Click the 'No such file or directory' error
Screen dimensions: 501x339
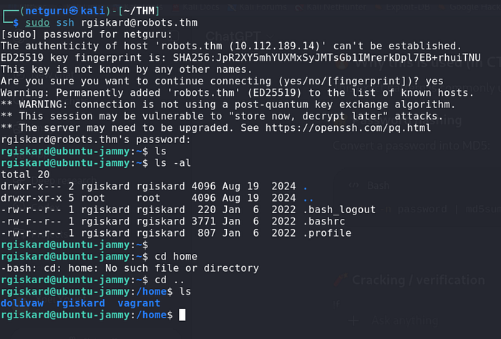(182, 268)
